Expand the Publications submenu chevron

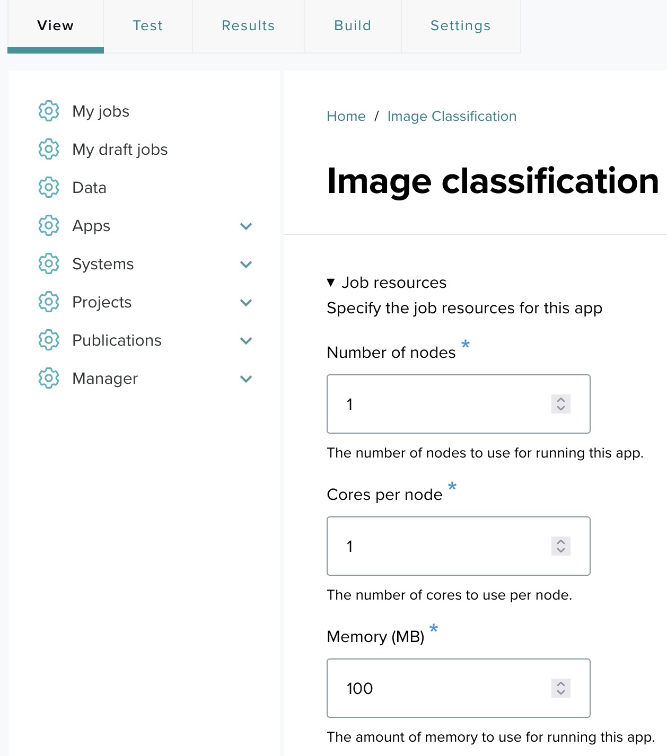click(245, 341)
